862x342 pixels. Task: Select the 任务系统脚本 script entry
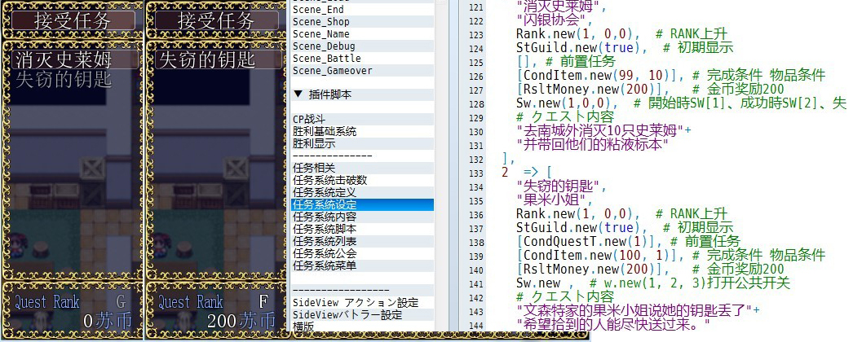point(362,229)
